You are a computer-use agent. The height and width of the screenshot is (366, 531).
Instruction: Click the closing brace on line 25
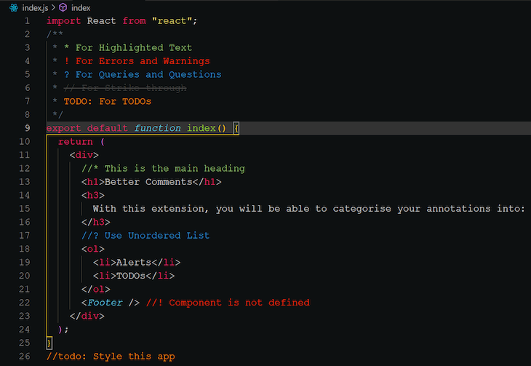coord(49,343)
